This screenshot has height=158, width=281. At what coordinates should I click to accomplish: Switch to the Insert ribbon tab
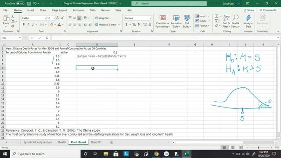click(x=30, y=10)
